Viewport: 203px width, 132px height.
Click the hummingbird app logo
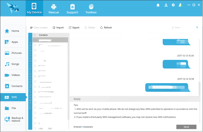[13, 8]
